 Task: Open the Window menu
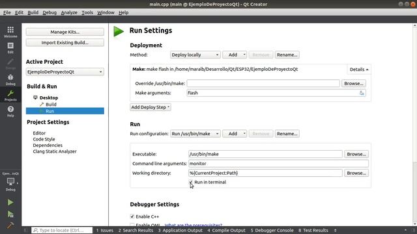(x=106, y=12)
